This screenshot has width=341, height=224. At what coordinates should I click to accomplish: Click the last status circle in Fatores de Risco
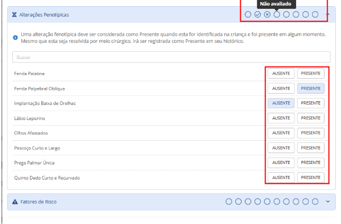[315, 201]
